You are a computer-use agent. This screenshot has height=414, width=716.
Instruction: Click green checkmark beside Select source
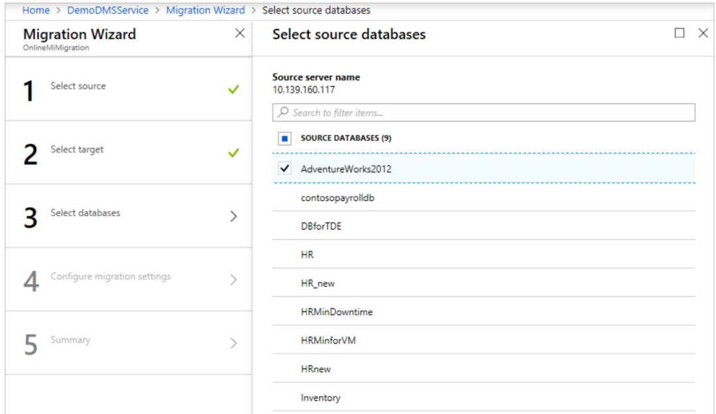[233, 90]
